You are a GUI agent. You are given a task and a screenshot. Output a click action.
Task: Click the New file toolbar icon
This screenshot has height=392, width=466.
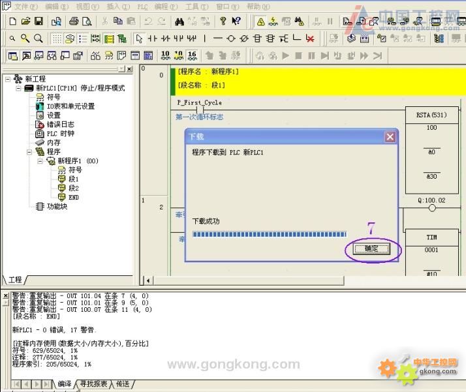click(13, 22)
